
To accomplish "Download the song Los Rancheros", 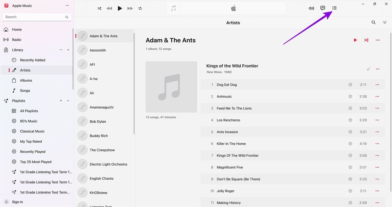I will click(350, 120).
